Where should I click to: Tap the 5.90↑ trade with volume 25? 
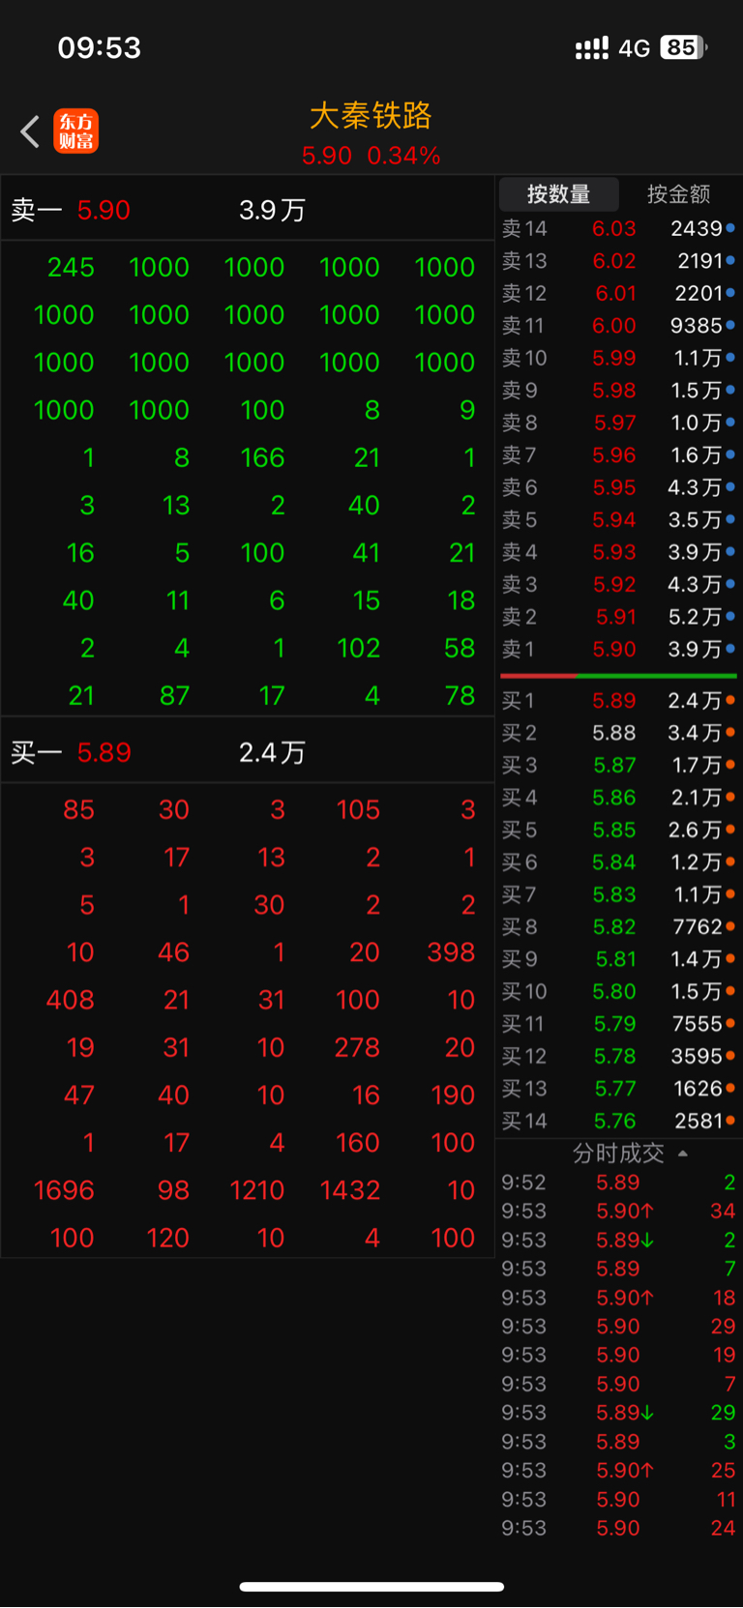[x=618, y=1471]
